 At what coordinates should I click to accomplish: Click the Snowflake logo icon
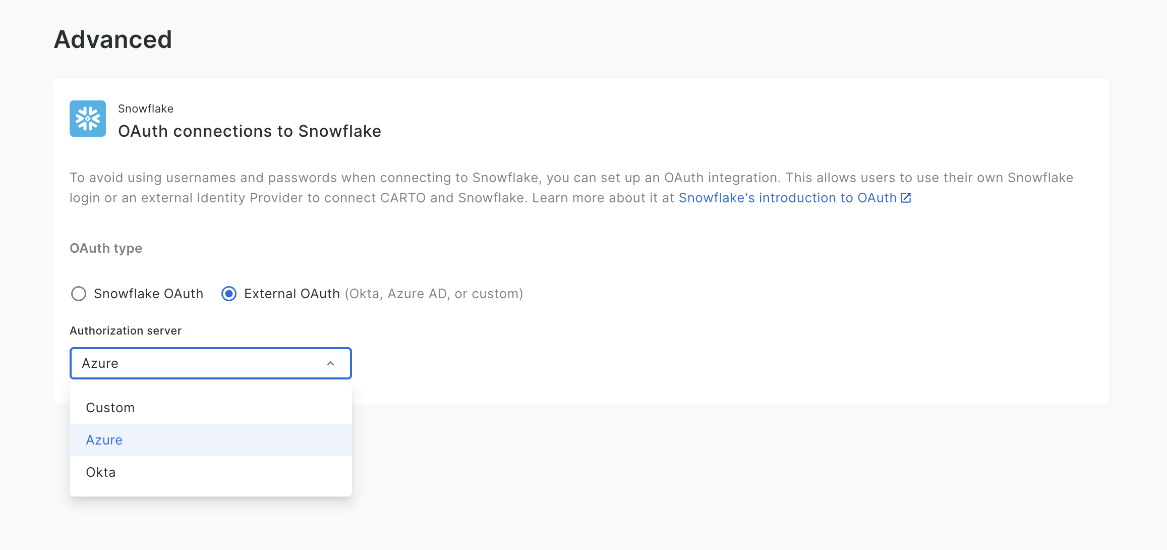pos(88,119)
